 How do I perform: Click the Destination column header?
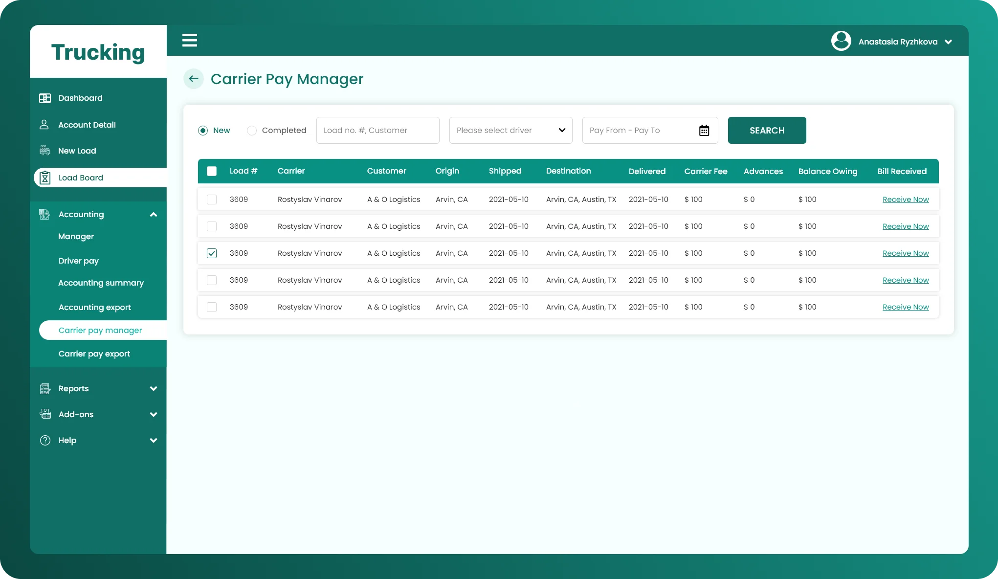568,171
